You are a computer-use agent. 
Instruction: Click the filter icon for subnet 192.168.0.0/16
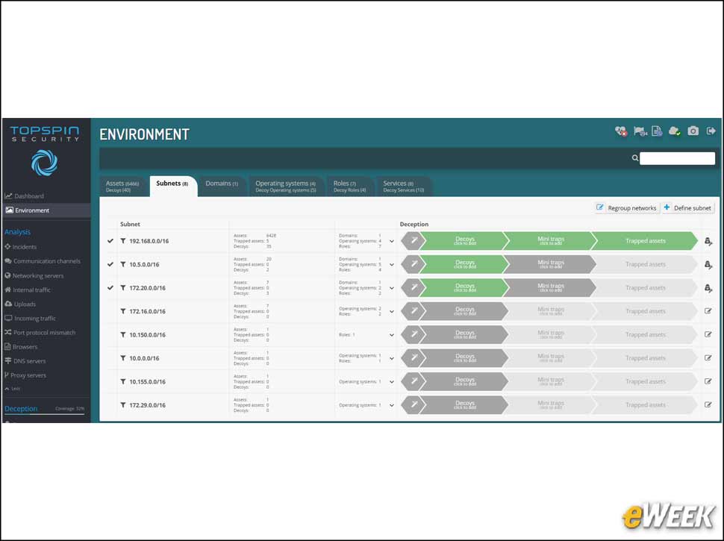pos(123,241)
